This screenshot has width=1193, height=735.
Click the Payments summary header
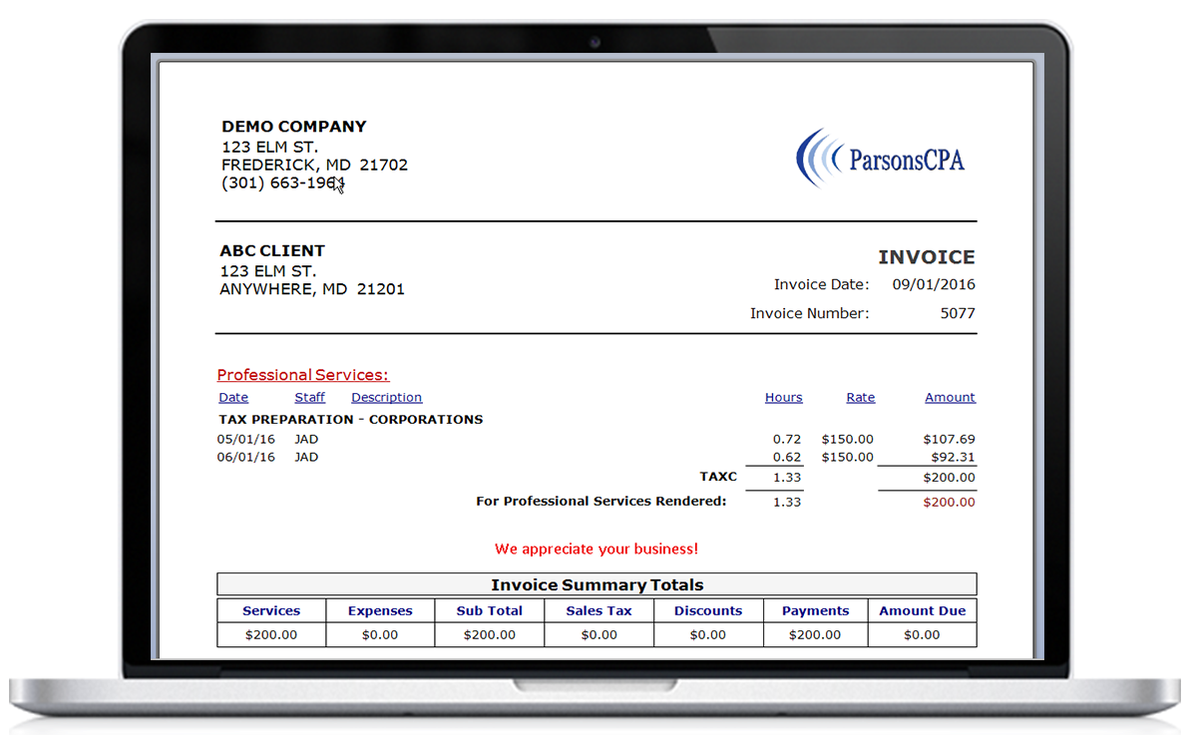point(815,611)
